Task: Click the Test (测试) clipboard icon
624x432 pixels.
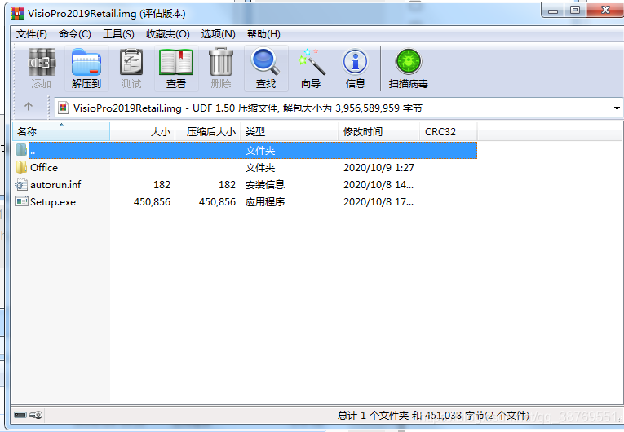Action: coord(131,62)
